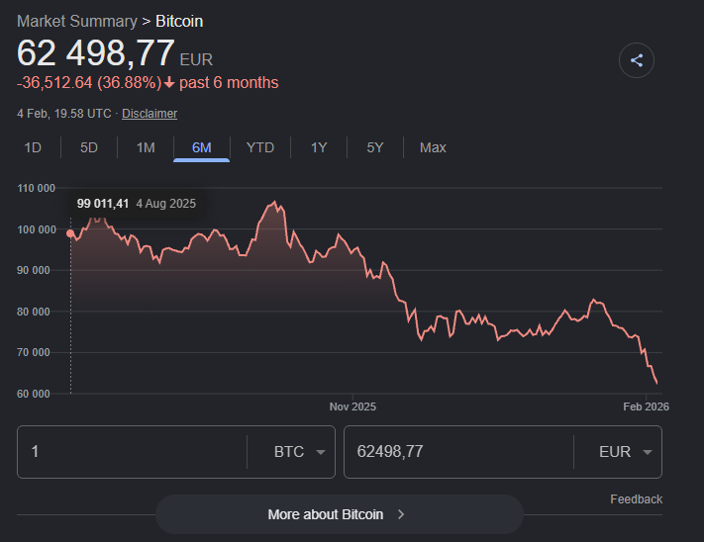Click the chevron in More about Bitcoin
The height and width of the screenshot is (542, 704).
[x=401, y=514]
